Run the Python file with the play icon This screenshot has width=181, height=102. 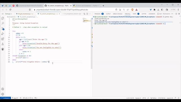pos(80,14)
